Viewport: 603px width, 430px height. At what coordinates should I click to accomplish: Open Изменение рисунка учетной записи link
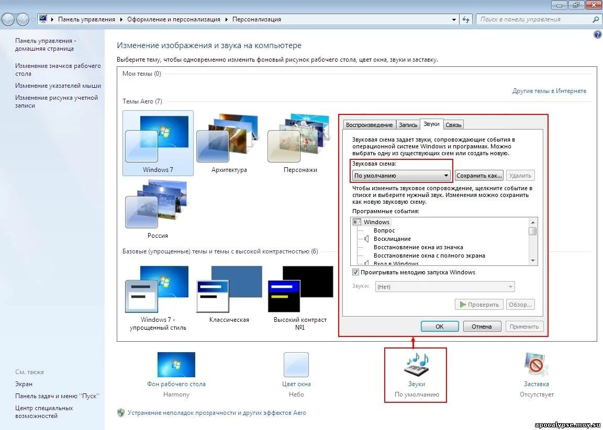pyautogui.click(x=57, y=101)
